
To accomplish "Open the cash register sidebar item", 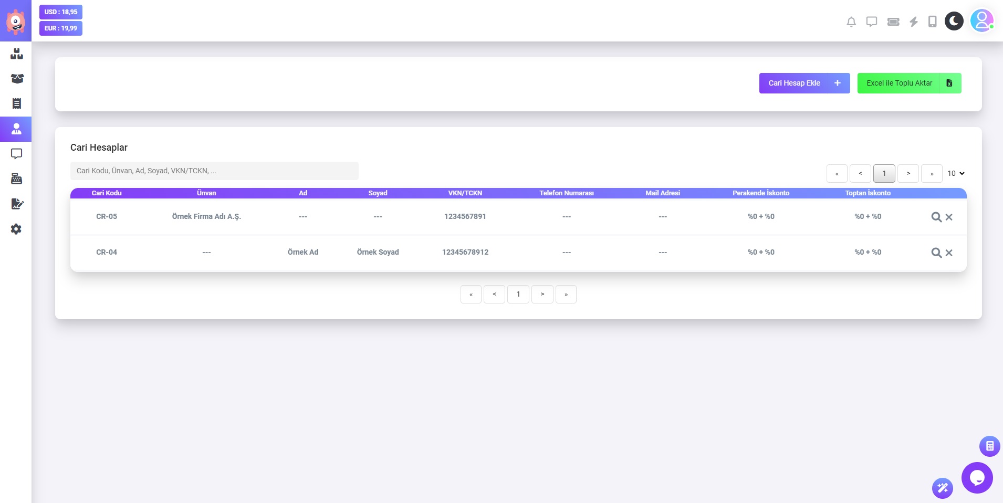I will coord(16,179).
